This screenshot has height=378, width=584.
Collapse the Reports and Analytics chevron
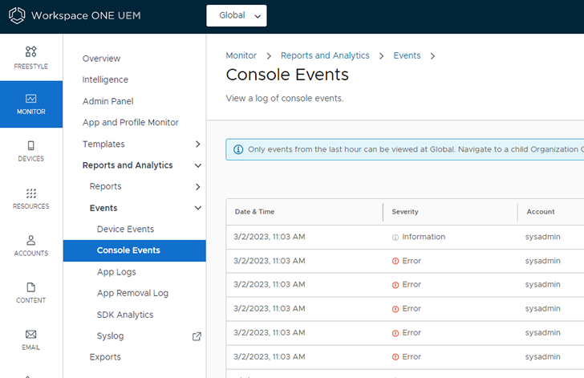point(198,165)
